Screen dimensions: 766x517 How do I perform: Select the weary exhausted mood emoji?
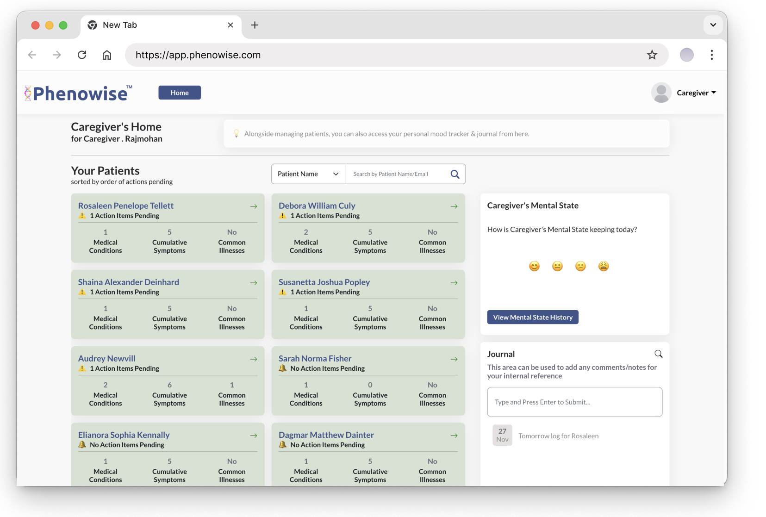604,266
